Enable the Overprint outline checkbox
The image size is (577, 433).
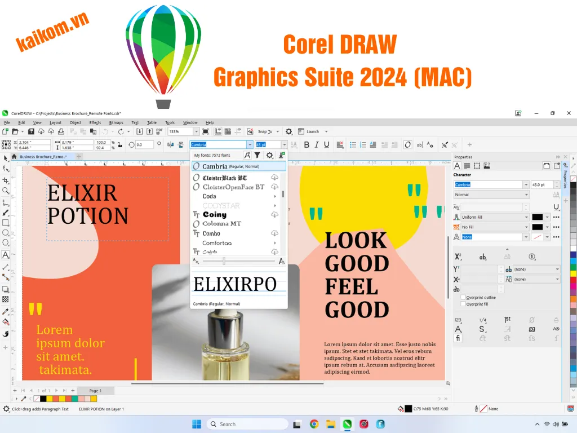click(x=463, y=297)
